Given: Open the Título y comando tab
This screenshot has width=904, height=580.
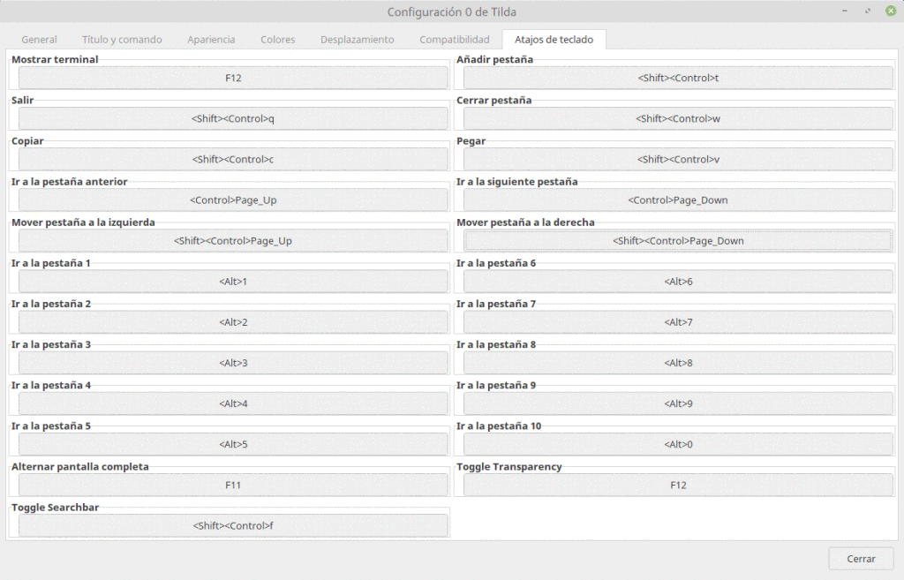Looking at the screenshot, I should point(122,39).
